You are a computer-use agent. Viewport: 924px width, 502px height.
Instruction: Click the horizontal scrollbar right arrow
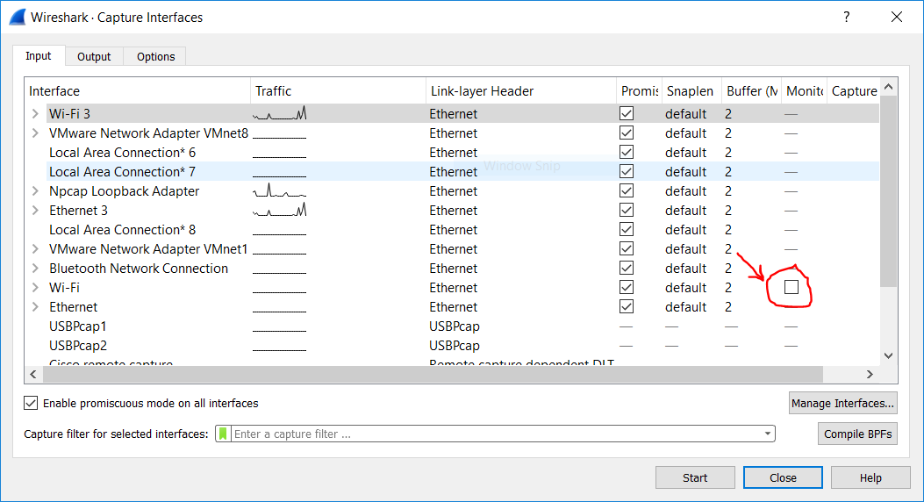pyautogui.click(x=870, y=375)
